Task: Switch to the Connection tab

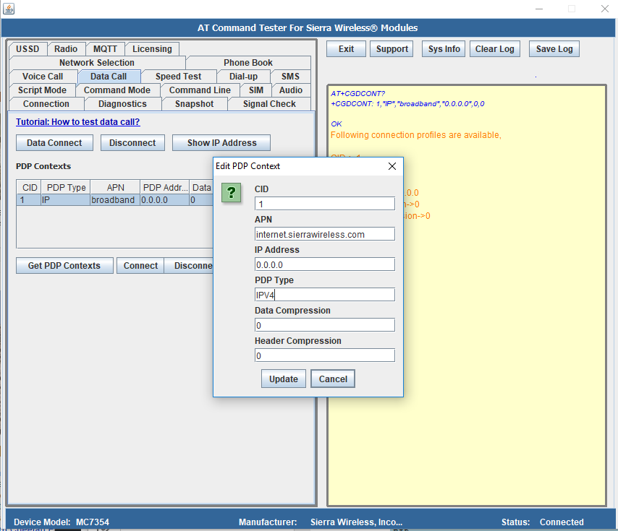Action: 46,104
